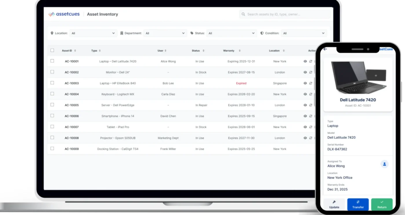The image size is (405, 215).
Task: Check the box for asset AC-10002
Action: pos(52,72)
